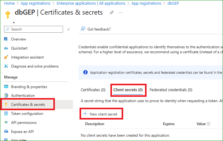Screen dimensions: 223x141
Task: Select Integration assistant rocket icon
Action: pos(6,57)
